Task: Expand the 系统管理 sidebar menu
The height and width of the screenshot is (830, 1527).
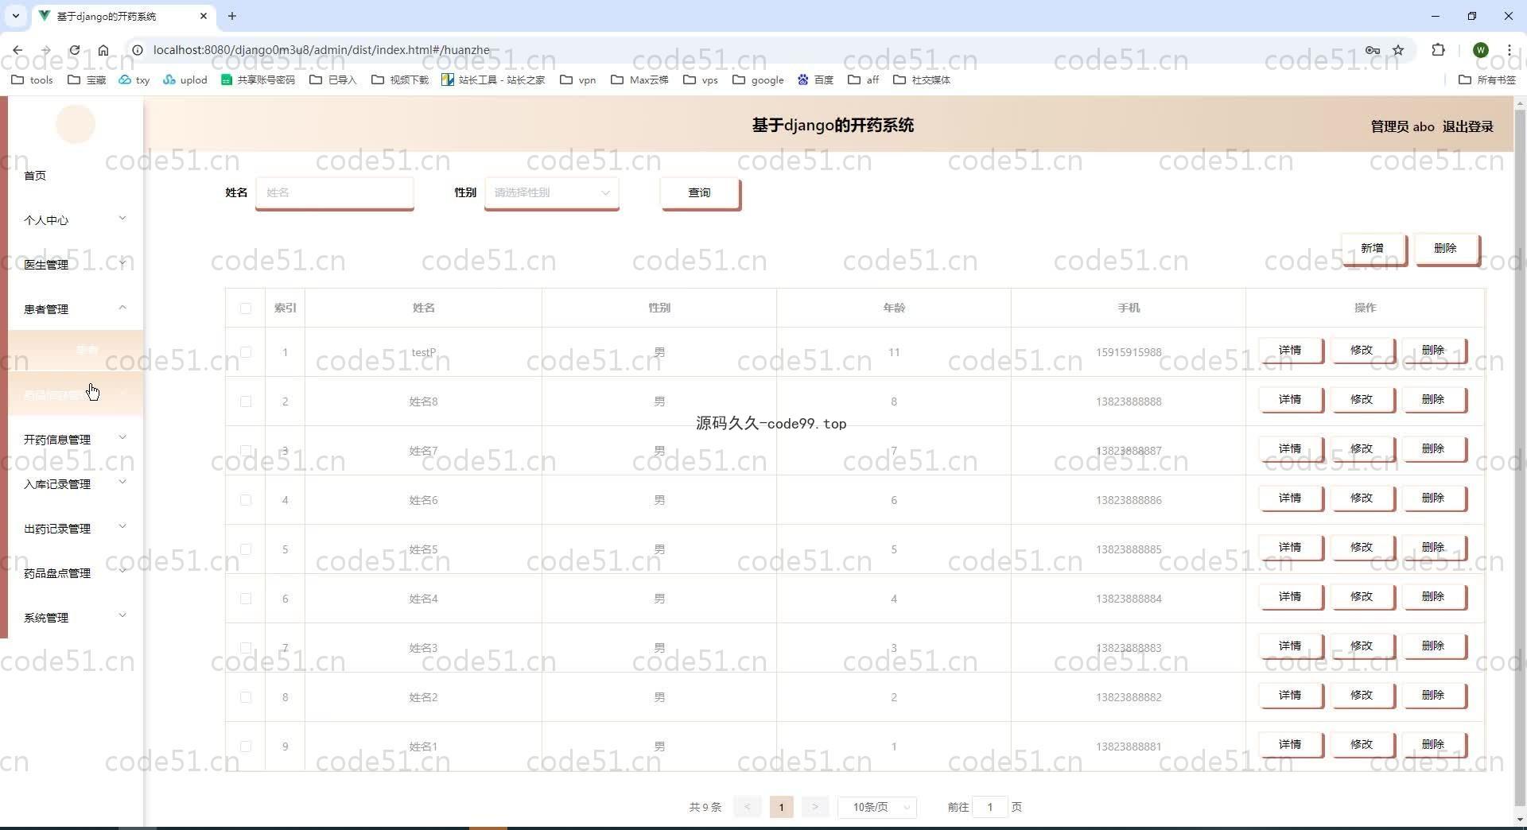Action: 76,618
